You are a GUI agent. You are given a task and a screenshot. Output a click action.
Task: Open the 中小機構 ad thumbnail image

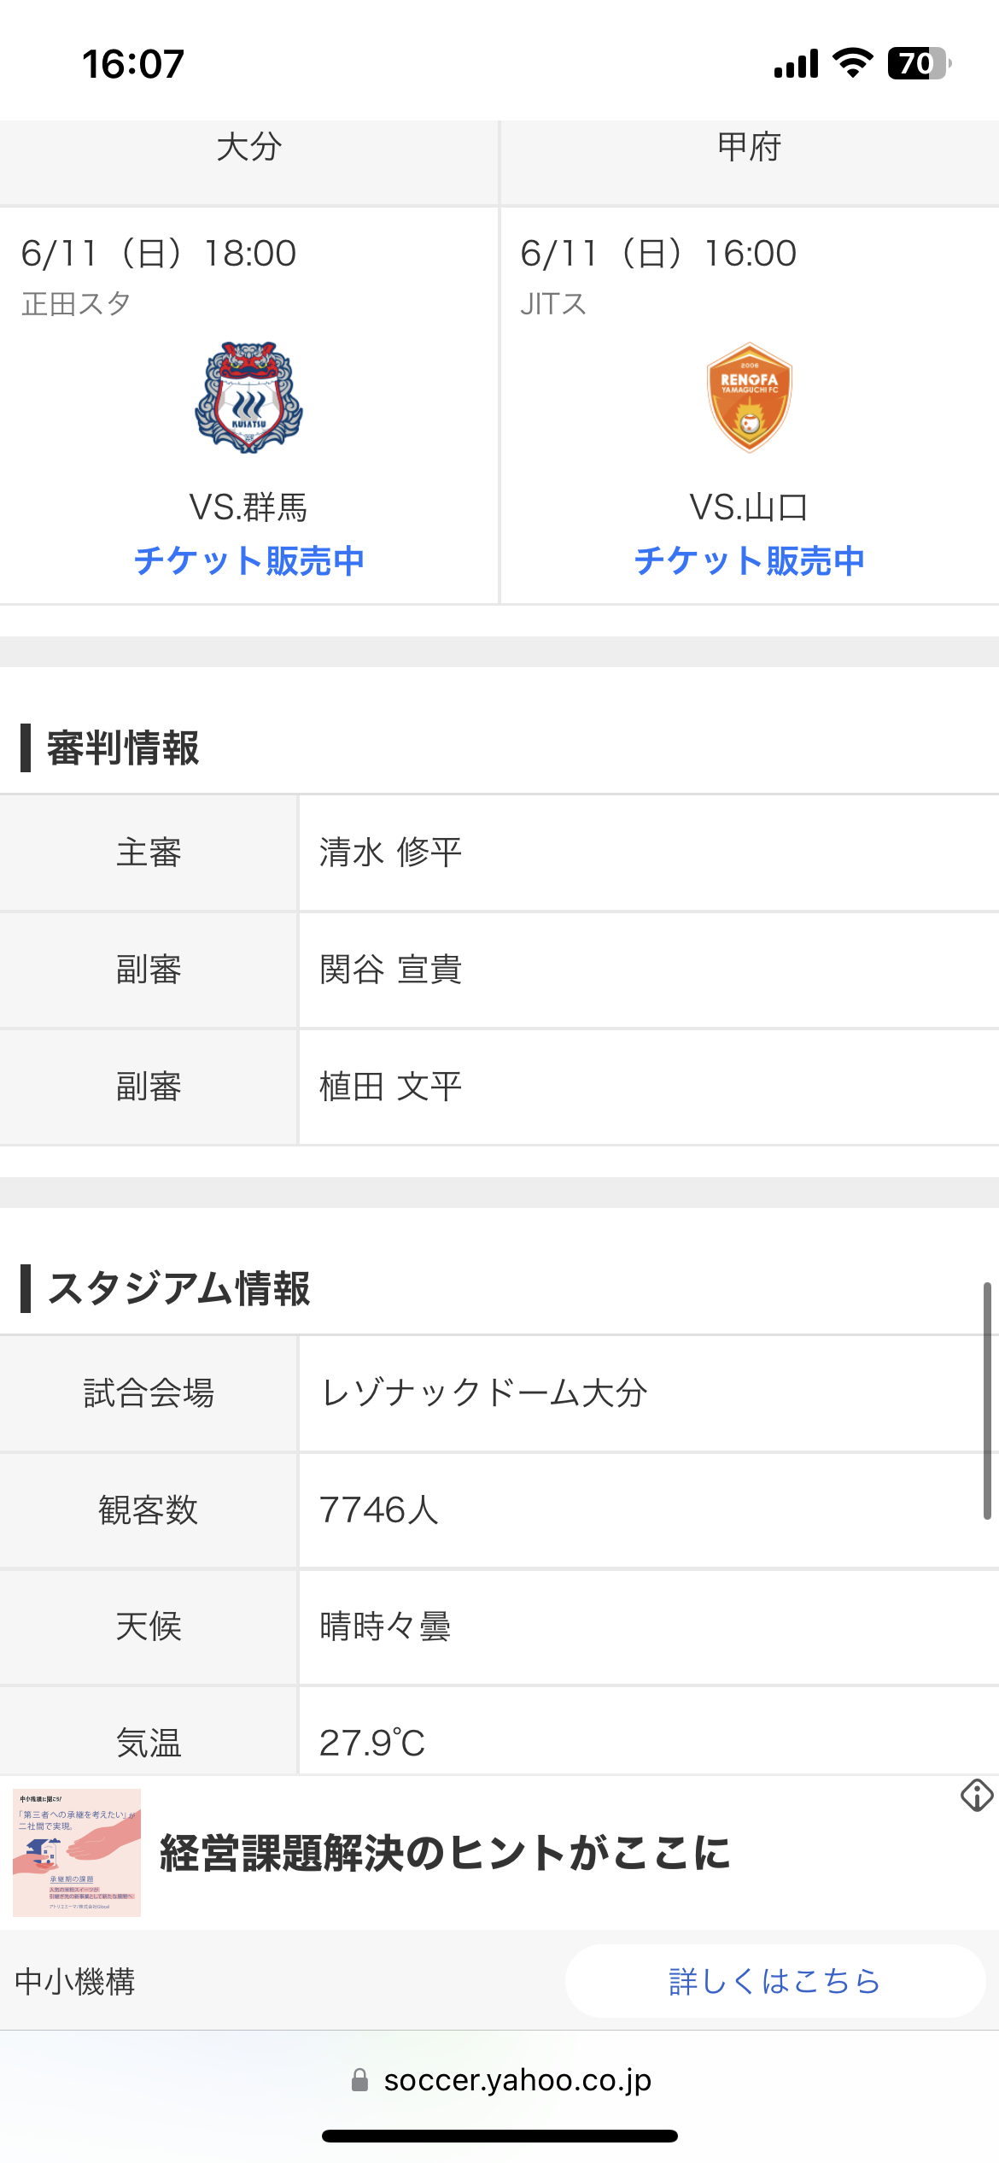(x=77, y=1852)
